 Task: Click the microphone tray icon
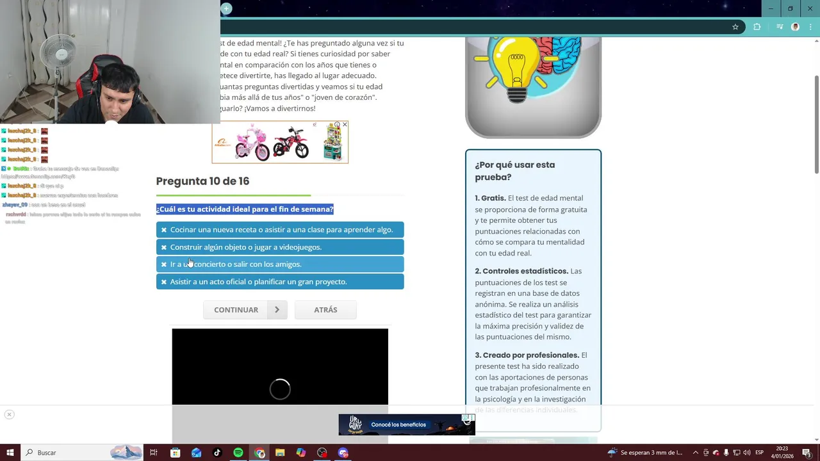(x=726, y=453)
